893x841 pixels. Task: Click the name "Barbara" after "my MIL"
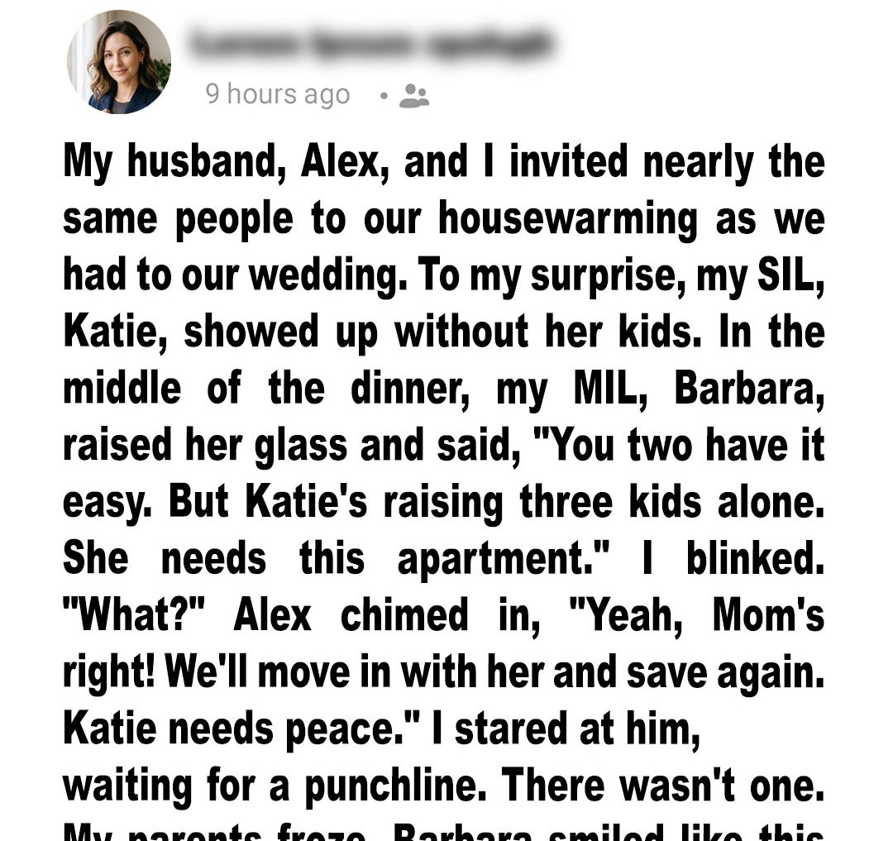747,388
